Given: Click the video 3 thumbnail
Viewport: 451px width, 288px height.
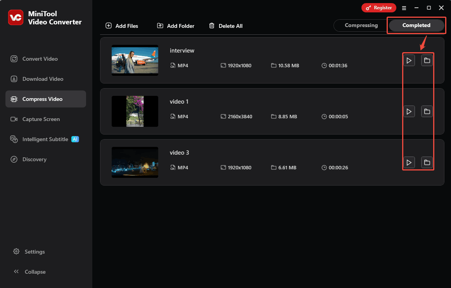Looking at the screenshot, I should (x=135, y=162).
